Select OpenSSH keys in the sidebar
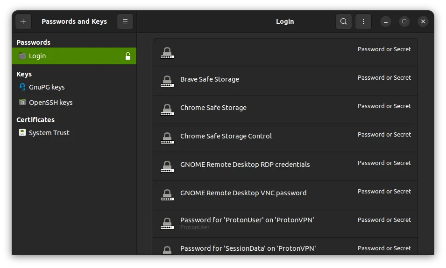Screen dimensions: 446x268 [50, 103]
